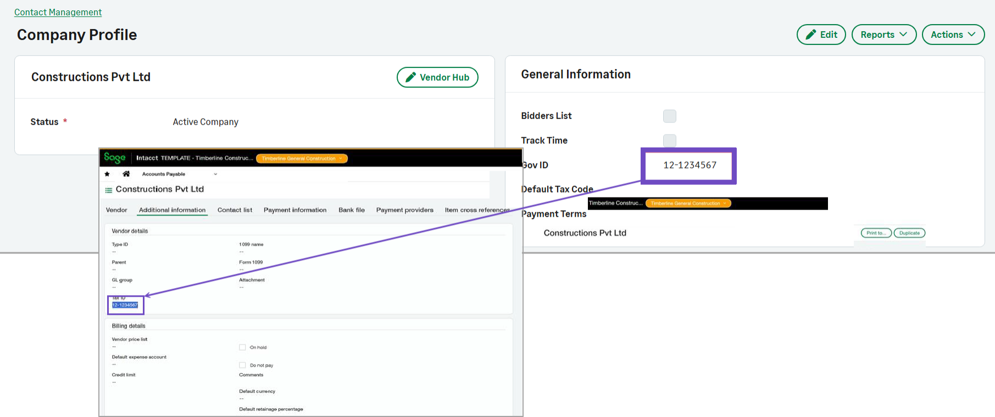Click the Default Tax Code label
The image size is (995, 417).
pyautogui.click(x=557, y=189)
